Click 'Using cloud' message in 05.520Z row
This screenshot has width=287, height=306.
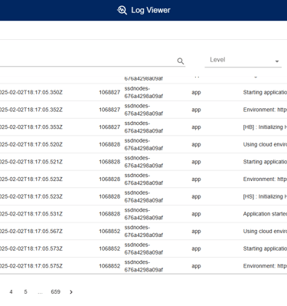pos(265,144)
